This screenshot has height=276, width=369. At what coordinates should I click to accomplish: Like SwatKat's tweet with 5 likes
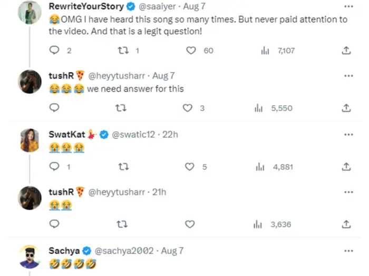[190, 167]
